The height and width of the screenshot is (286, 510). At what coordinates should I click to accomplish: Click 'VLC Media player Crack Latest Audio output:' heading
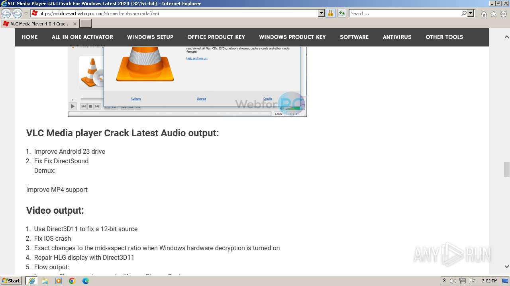click(122, 133)
